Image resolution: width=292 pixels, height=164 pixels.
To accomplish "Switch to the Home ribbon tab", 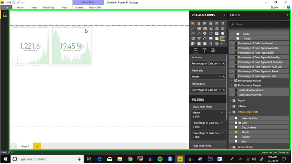I will click(20, 7).
